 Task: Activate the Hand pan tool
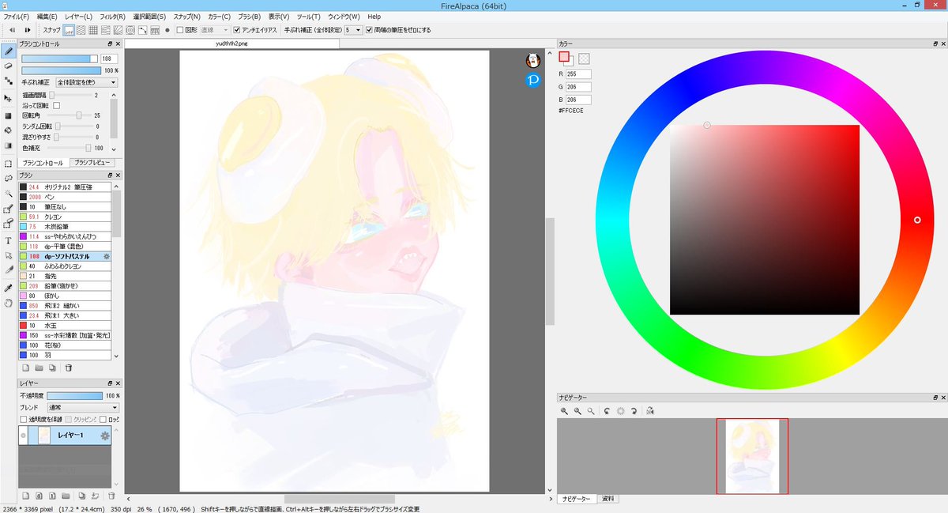[x=8, y=303]
